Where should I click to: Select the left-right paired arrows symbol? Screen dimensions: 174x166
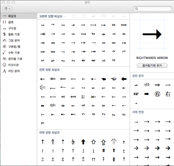[x=83, y=97]
